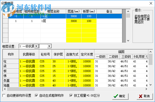Click 冷轧带肋 41 cell in 梯 row
Screen dimensions: 155x102
139,76
